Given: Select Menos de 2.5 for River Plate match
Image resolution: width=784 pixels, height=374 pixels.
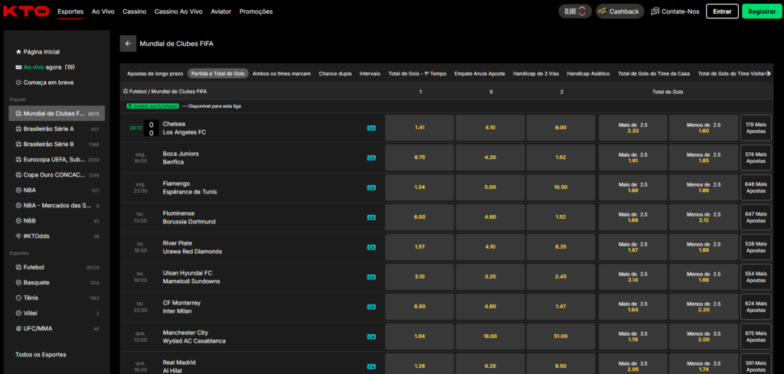Looking at the screenshot, I should point(704,247).
